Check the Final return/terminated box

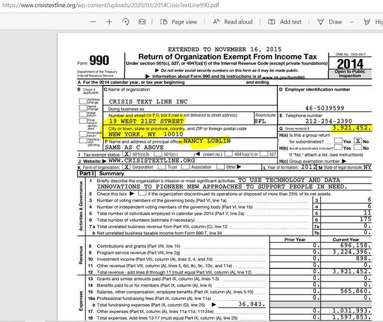[x=83, y=121]
